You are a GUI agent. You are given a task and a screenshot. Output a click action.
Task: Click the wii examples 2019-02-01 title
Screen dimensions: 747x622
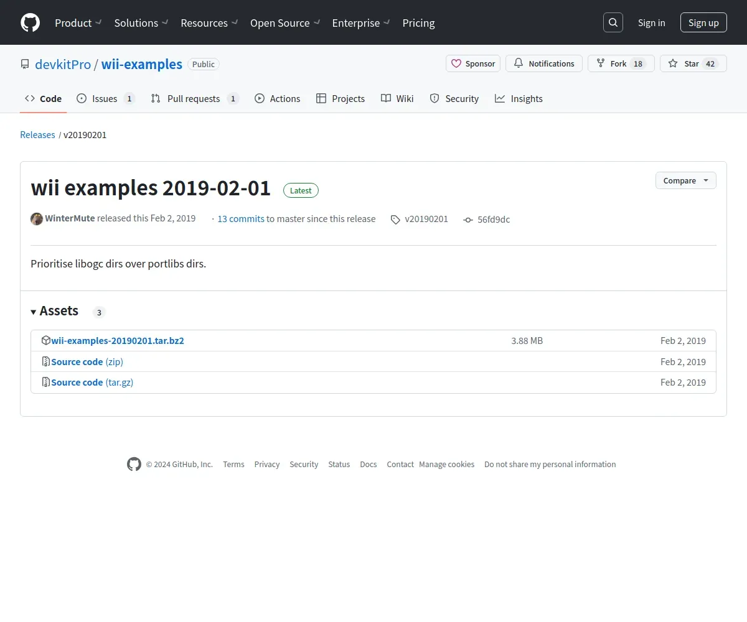(x=151, y=188)
